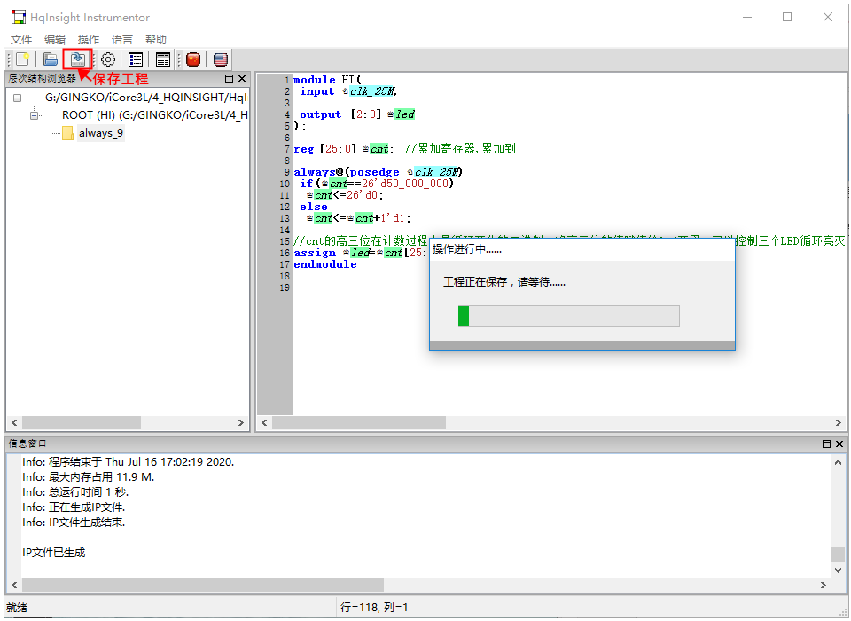Click the open project folder icon
The height and width of the screenshot is (621, 851).
51,59
